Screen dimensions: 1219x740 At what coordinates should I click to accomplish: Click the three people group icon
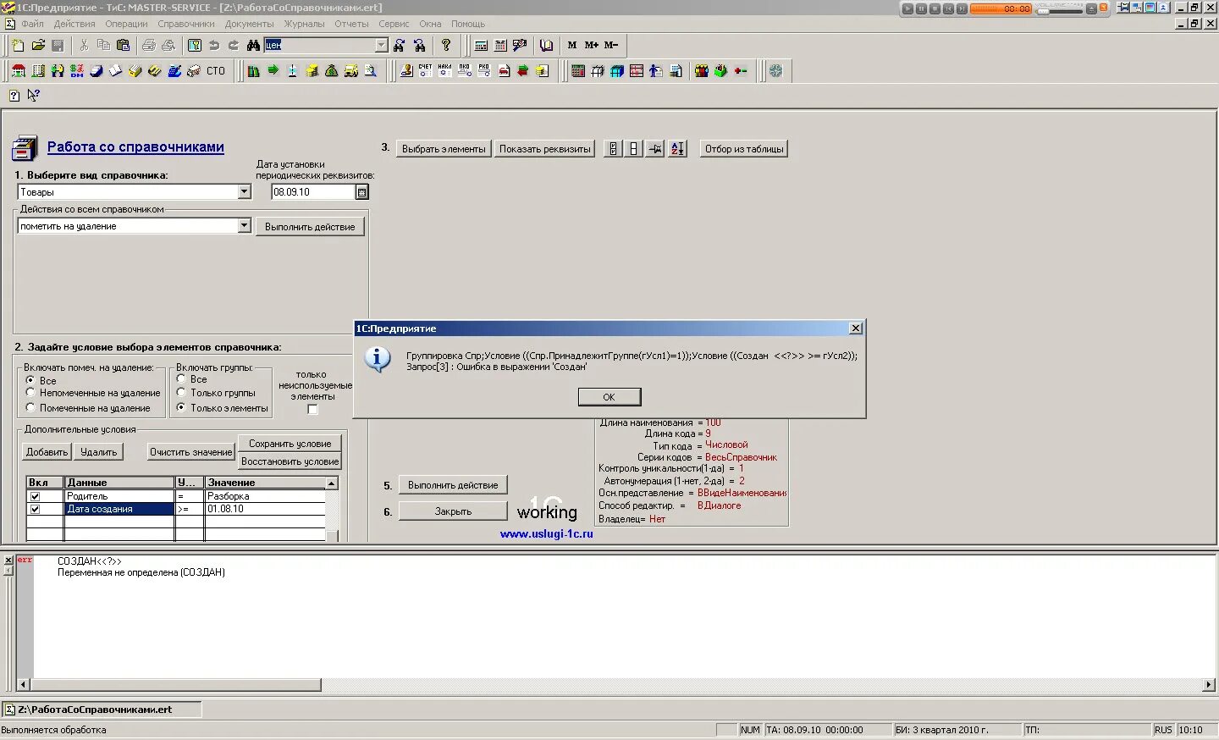(701, 71)
